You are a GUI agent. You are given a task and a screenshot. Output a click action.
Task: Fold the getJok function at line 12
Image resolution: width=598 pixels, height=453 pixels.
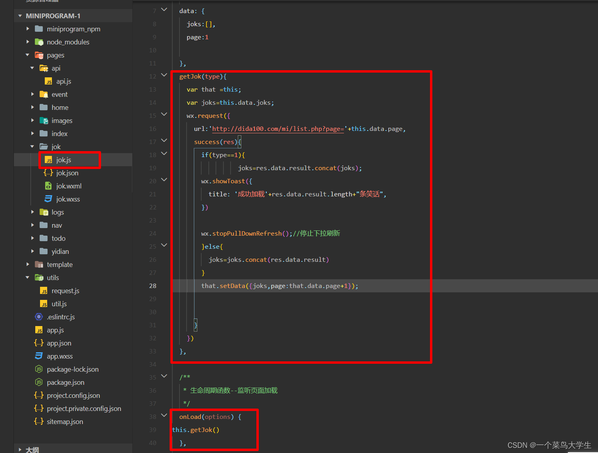(164, 75)
